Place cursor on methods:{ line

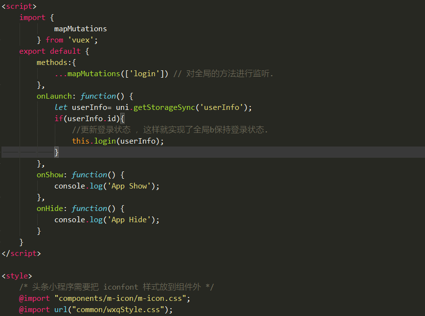pyautogui.click(x=56, y=63)
